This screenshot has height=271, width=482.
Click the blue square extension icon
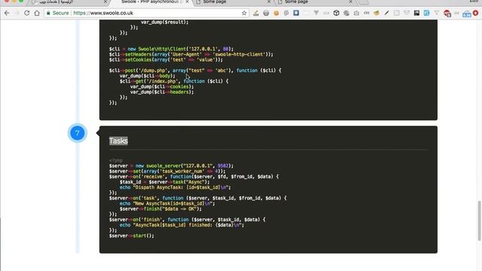[296, 13]
